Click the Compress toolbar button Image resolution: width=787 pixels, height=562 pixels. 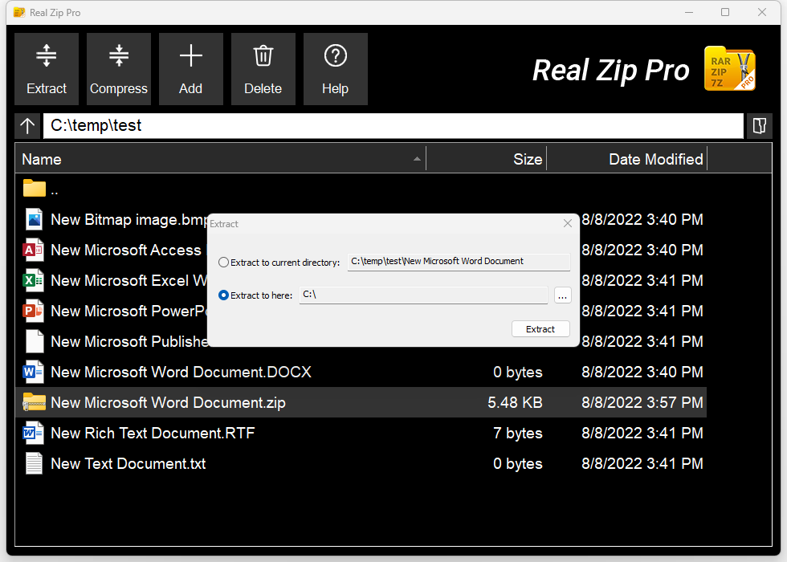119,69
